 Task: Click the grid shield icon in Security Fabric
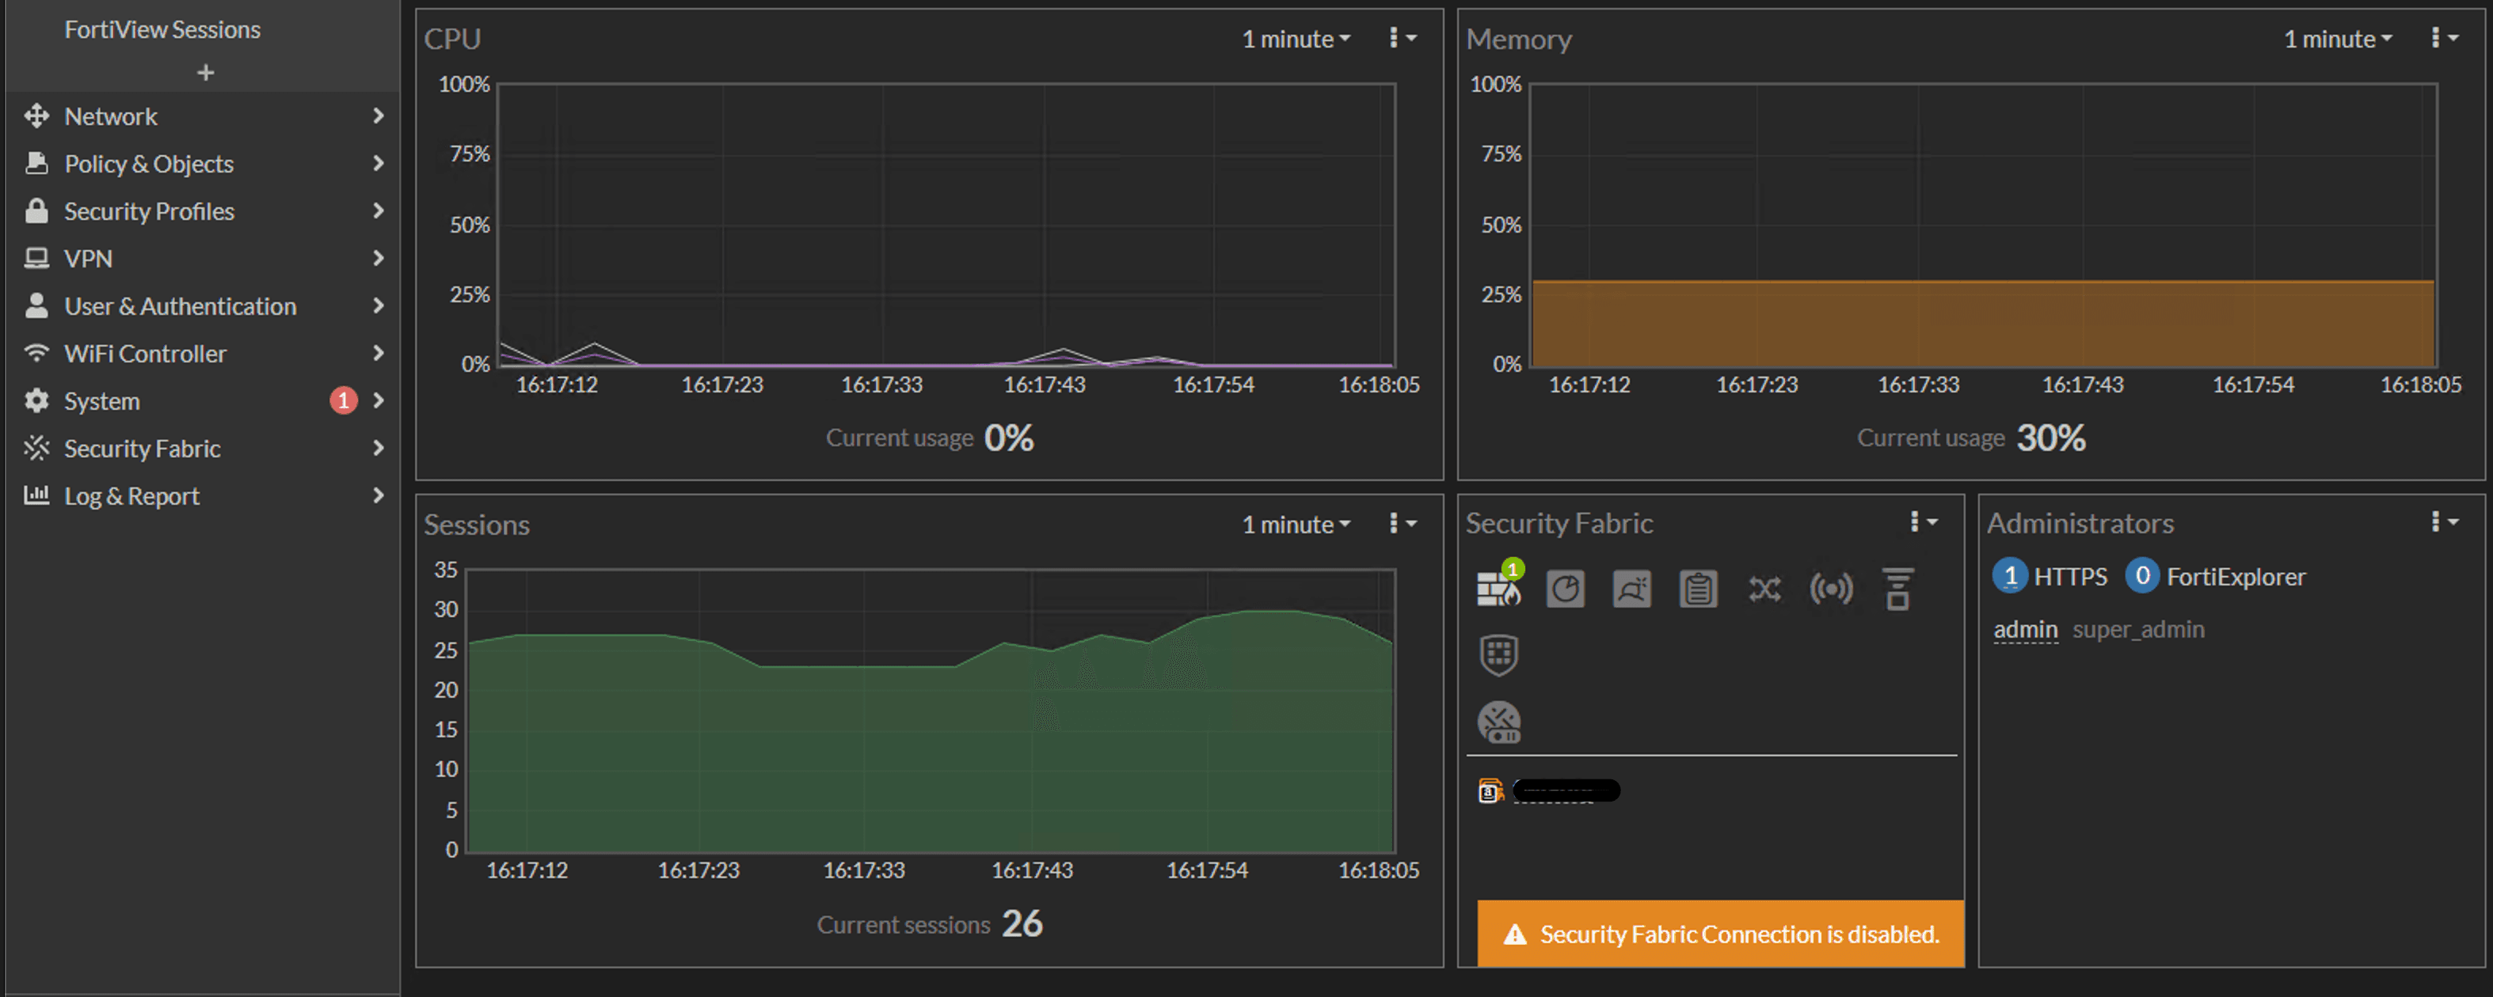coord(1498,654)
